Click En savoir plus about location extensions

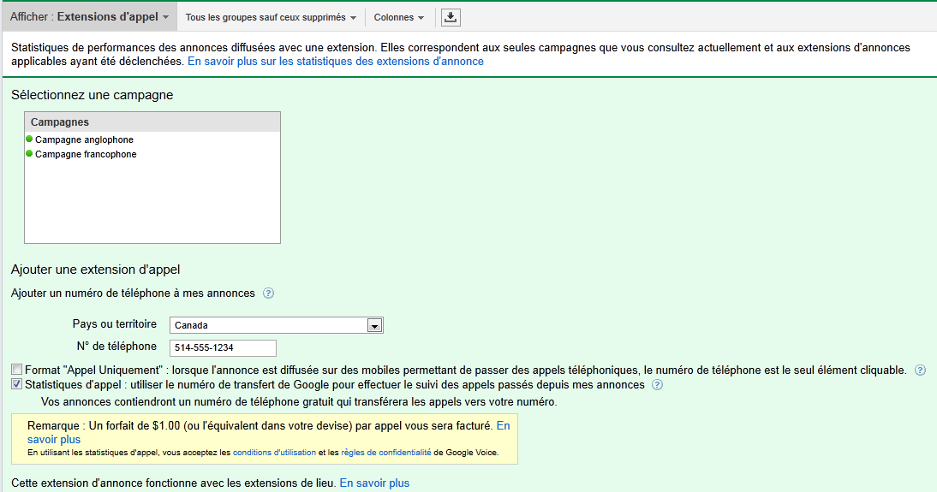point(374,483)
